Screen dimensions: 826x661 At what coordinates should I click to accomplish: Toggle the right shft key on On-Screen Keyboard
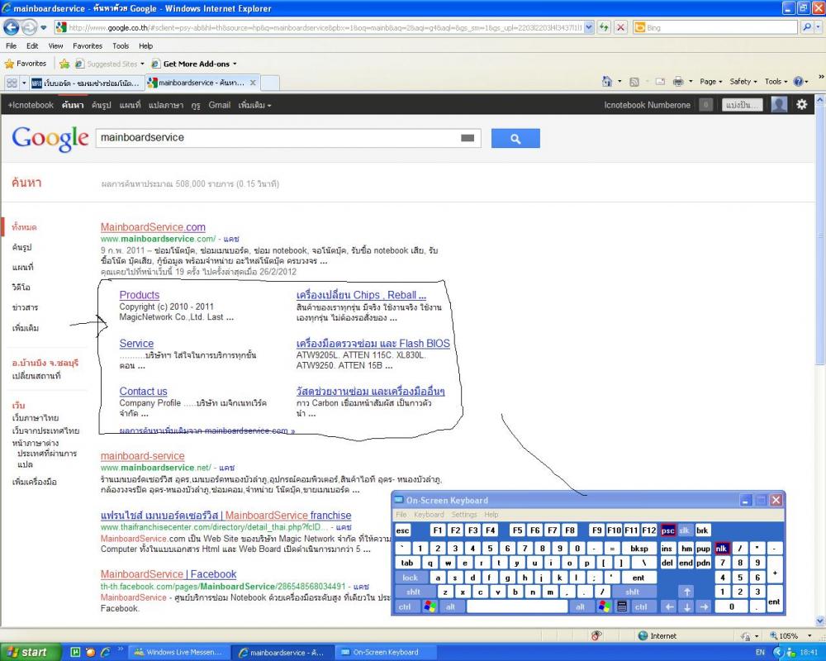[x=633, y=592]
